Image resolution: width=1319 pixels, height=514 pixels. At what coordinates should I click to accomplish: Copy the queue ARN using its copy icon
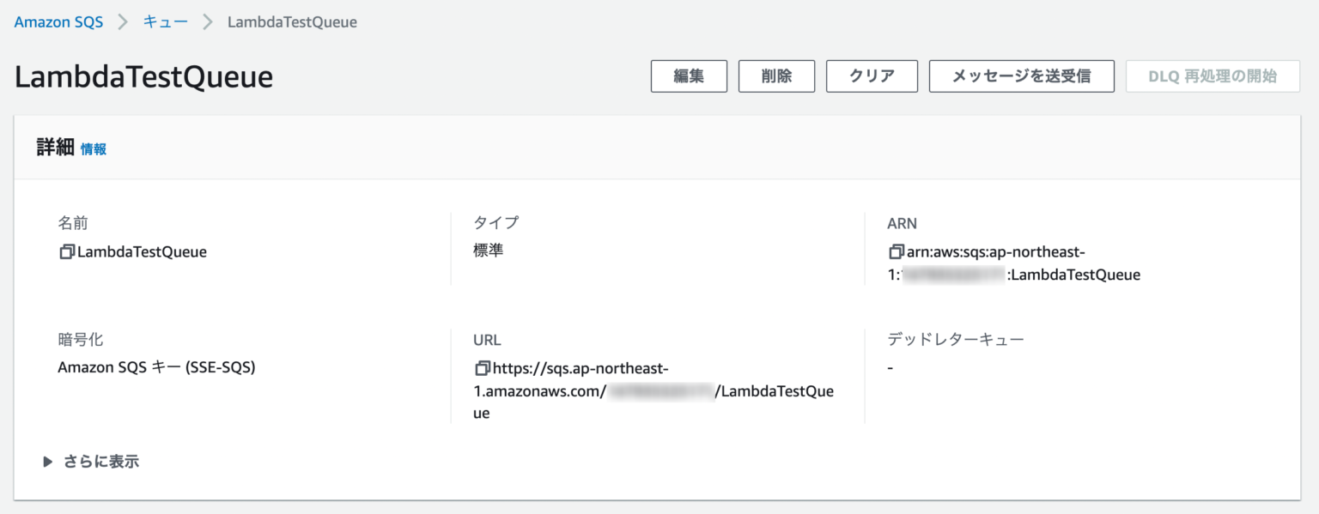[894, 251]
